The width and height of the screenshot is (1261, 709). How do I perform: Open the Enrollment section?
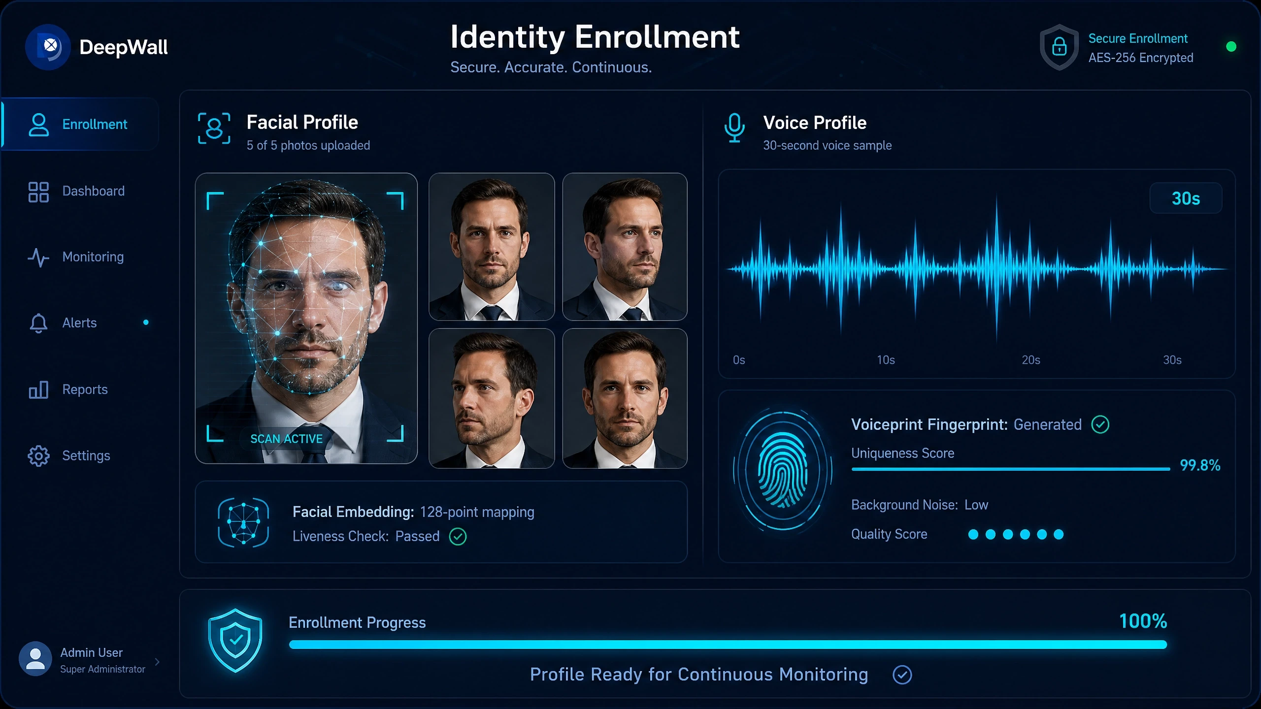(81, 124)
